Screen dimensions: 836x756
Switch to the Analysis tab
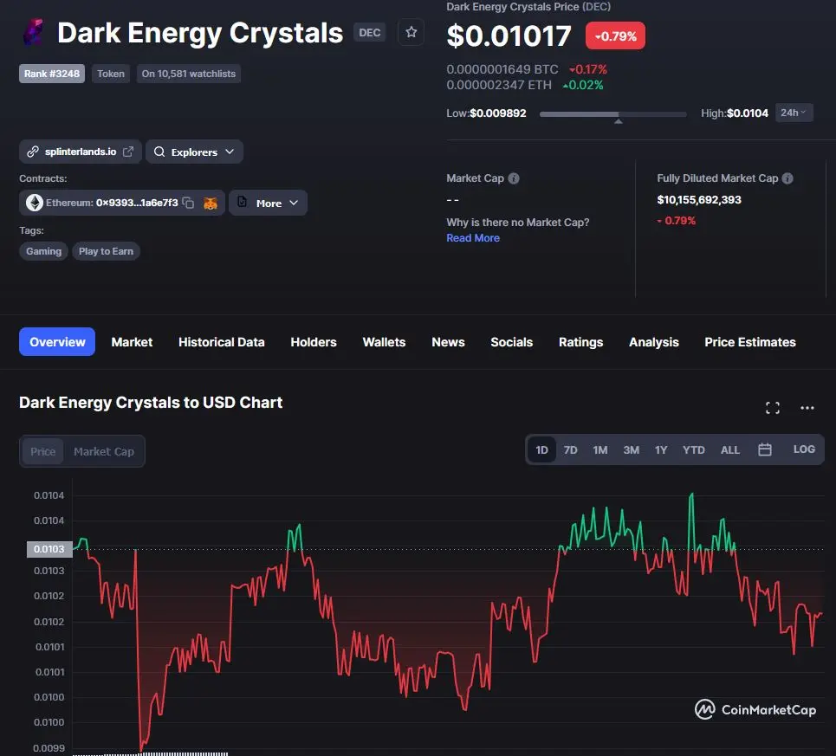pyautogui.click(x=654, y=342)
